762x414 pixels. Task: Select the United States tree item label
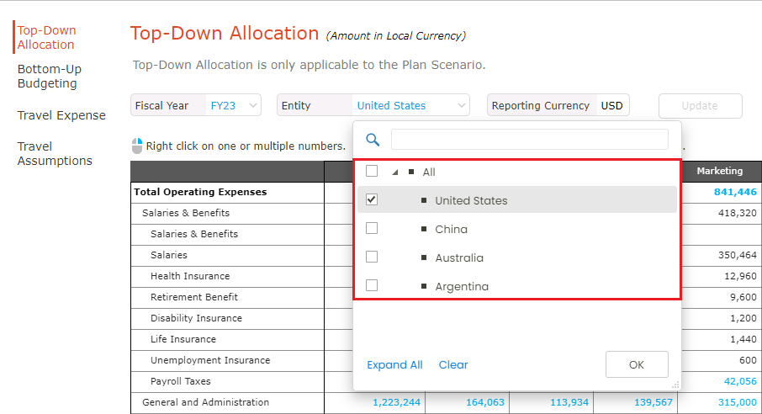tap(471, 200)
